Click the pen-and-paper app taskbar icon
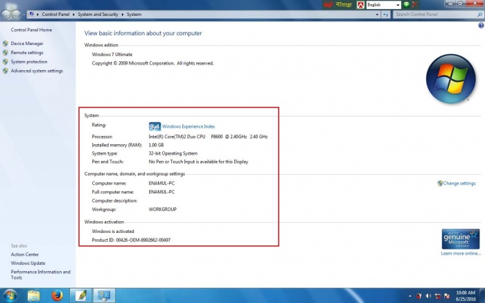The image size is (485, 303). pyautogui.click(x=81, y=295)
